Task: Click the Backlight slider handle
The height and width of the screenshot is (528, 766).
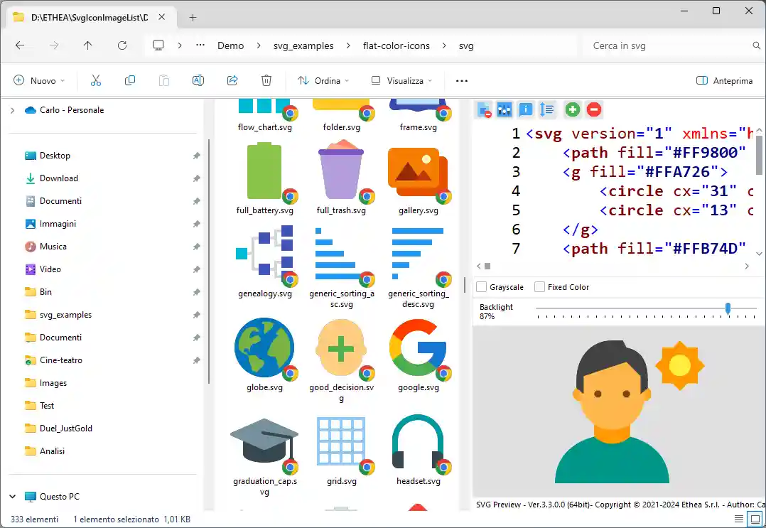Action: pos(728,308)
